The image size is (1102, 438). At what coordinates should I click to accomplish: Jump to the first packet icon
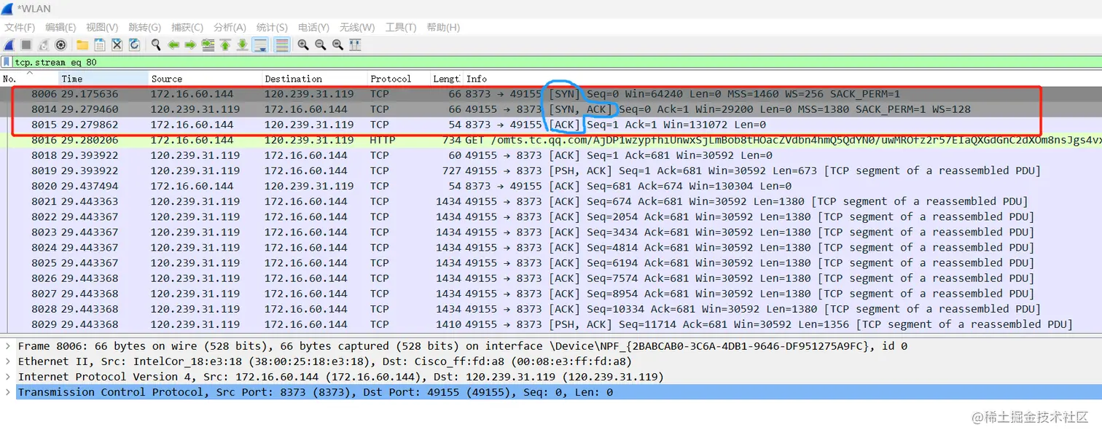[225, 45]
